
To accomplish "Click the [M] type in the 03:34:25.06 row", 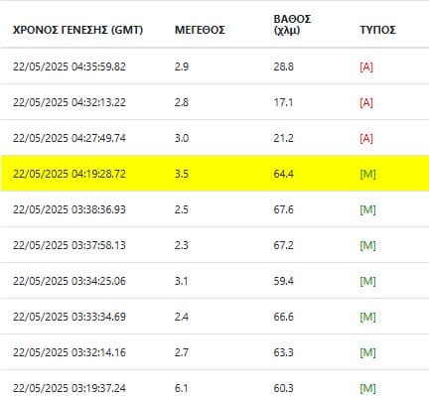I will coord(367,282).
